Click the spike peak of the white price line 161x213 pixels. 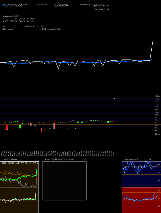pos(153,42)
